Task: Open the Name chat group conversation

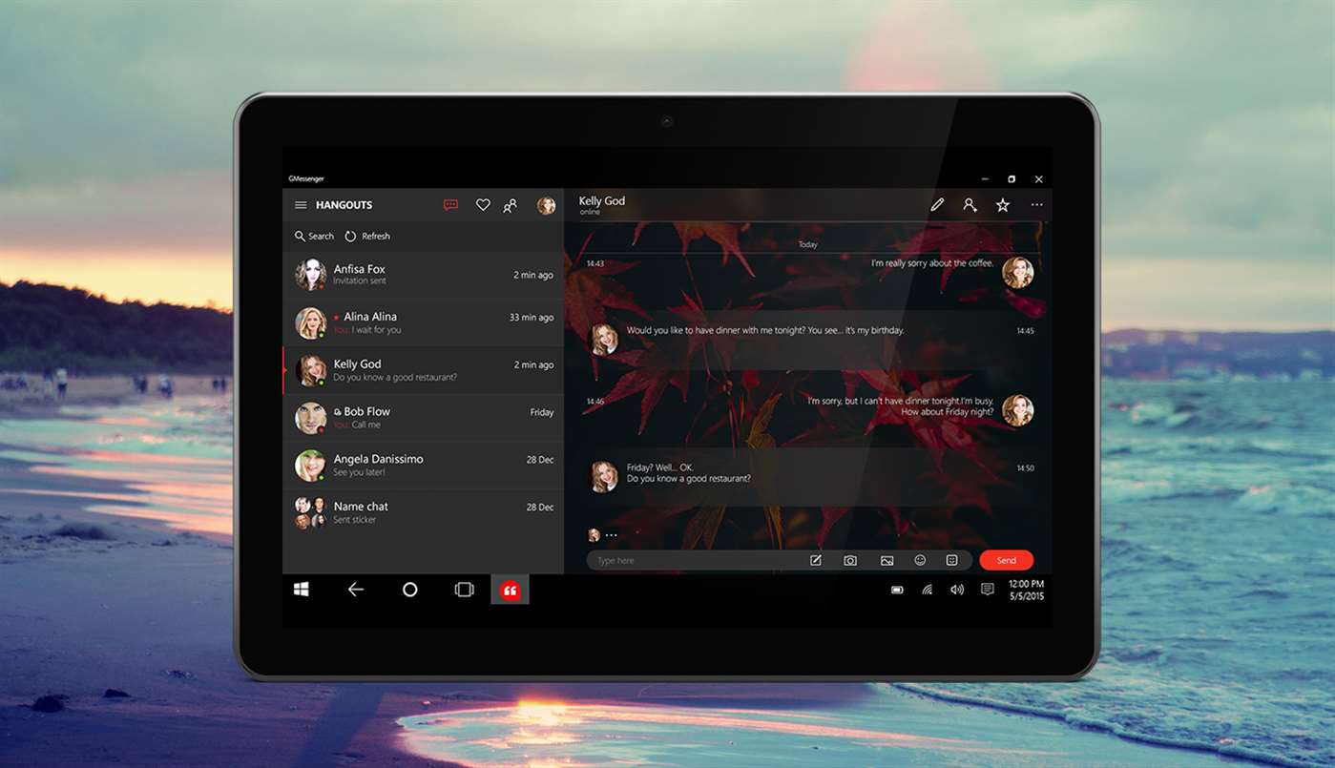Action: point(423,512)
